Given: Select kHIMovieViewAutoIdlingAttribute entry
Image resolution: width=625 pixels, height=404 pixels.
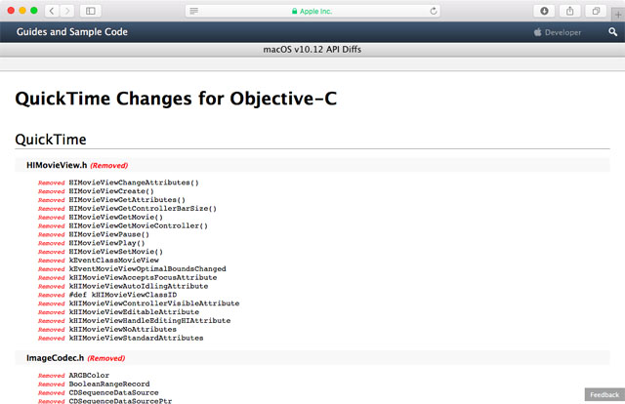Looking at the screenshot, I should 139,286.
